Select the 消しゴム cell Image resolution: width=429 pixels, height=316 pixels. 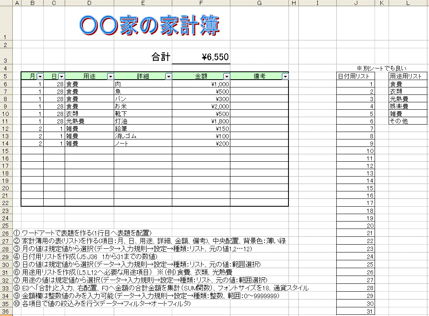click(x=143, y=136)
